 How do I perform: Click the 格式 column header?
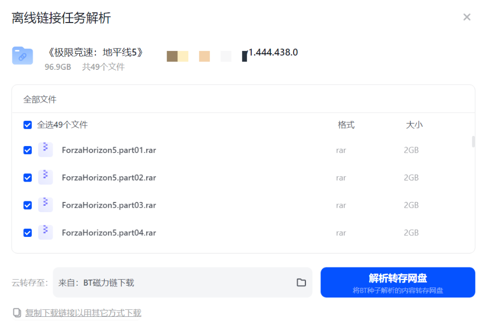(x=346, y=125)
